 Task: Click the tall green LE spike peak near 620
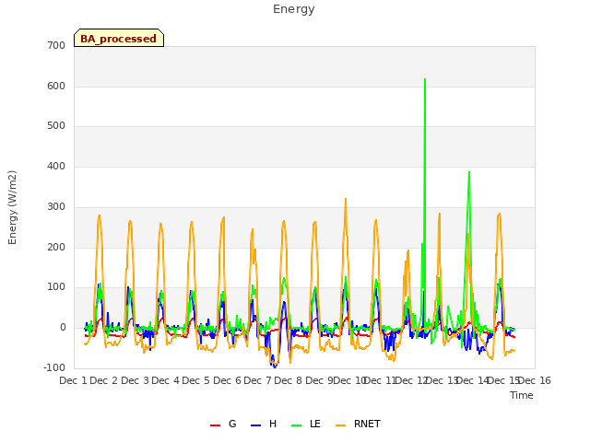pos(425,79)
